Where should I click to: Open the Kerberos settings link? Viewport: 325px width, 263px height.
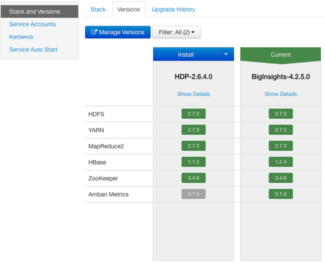tap(21, 37)
